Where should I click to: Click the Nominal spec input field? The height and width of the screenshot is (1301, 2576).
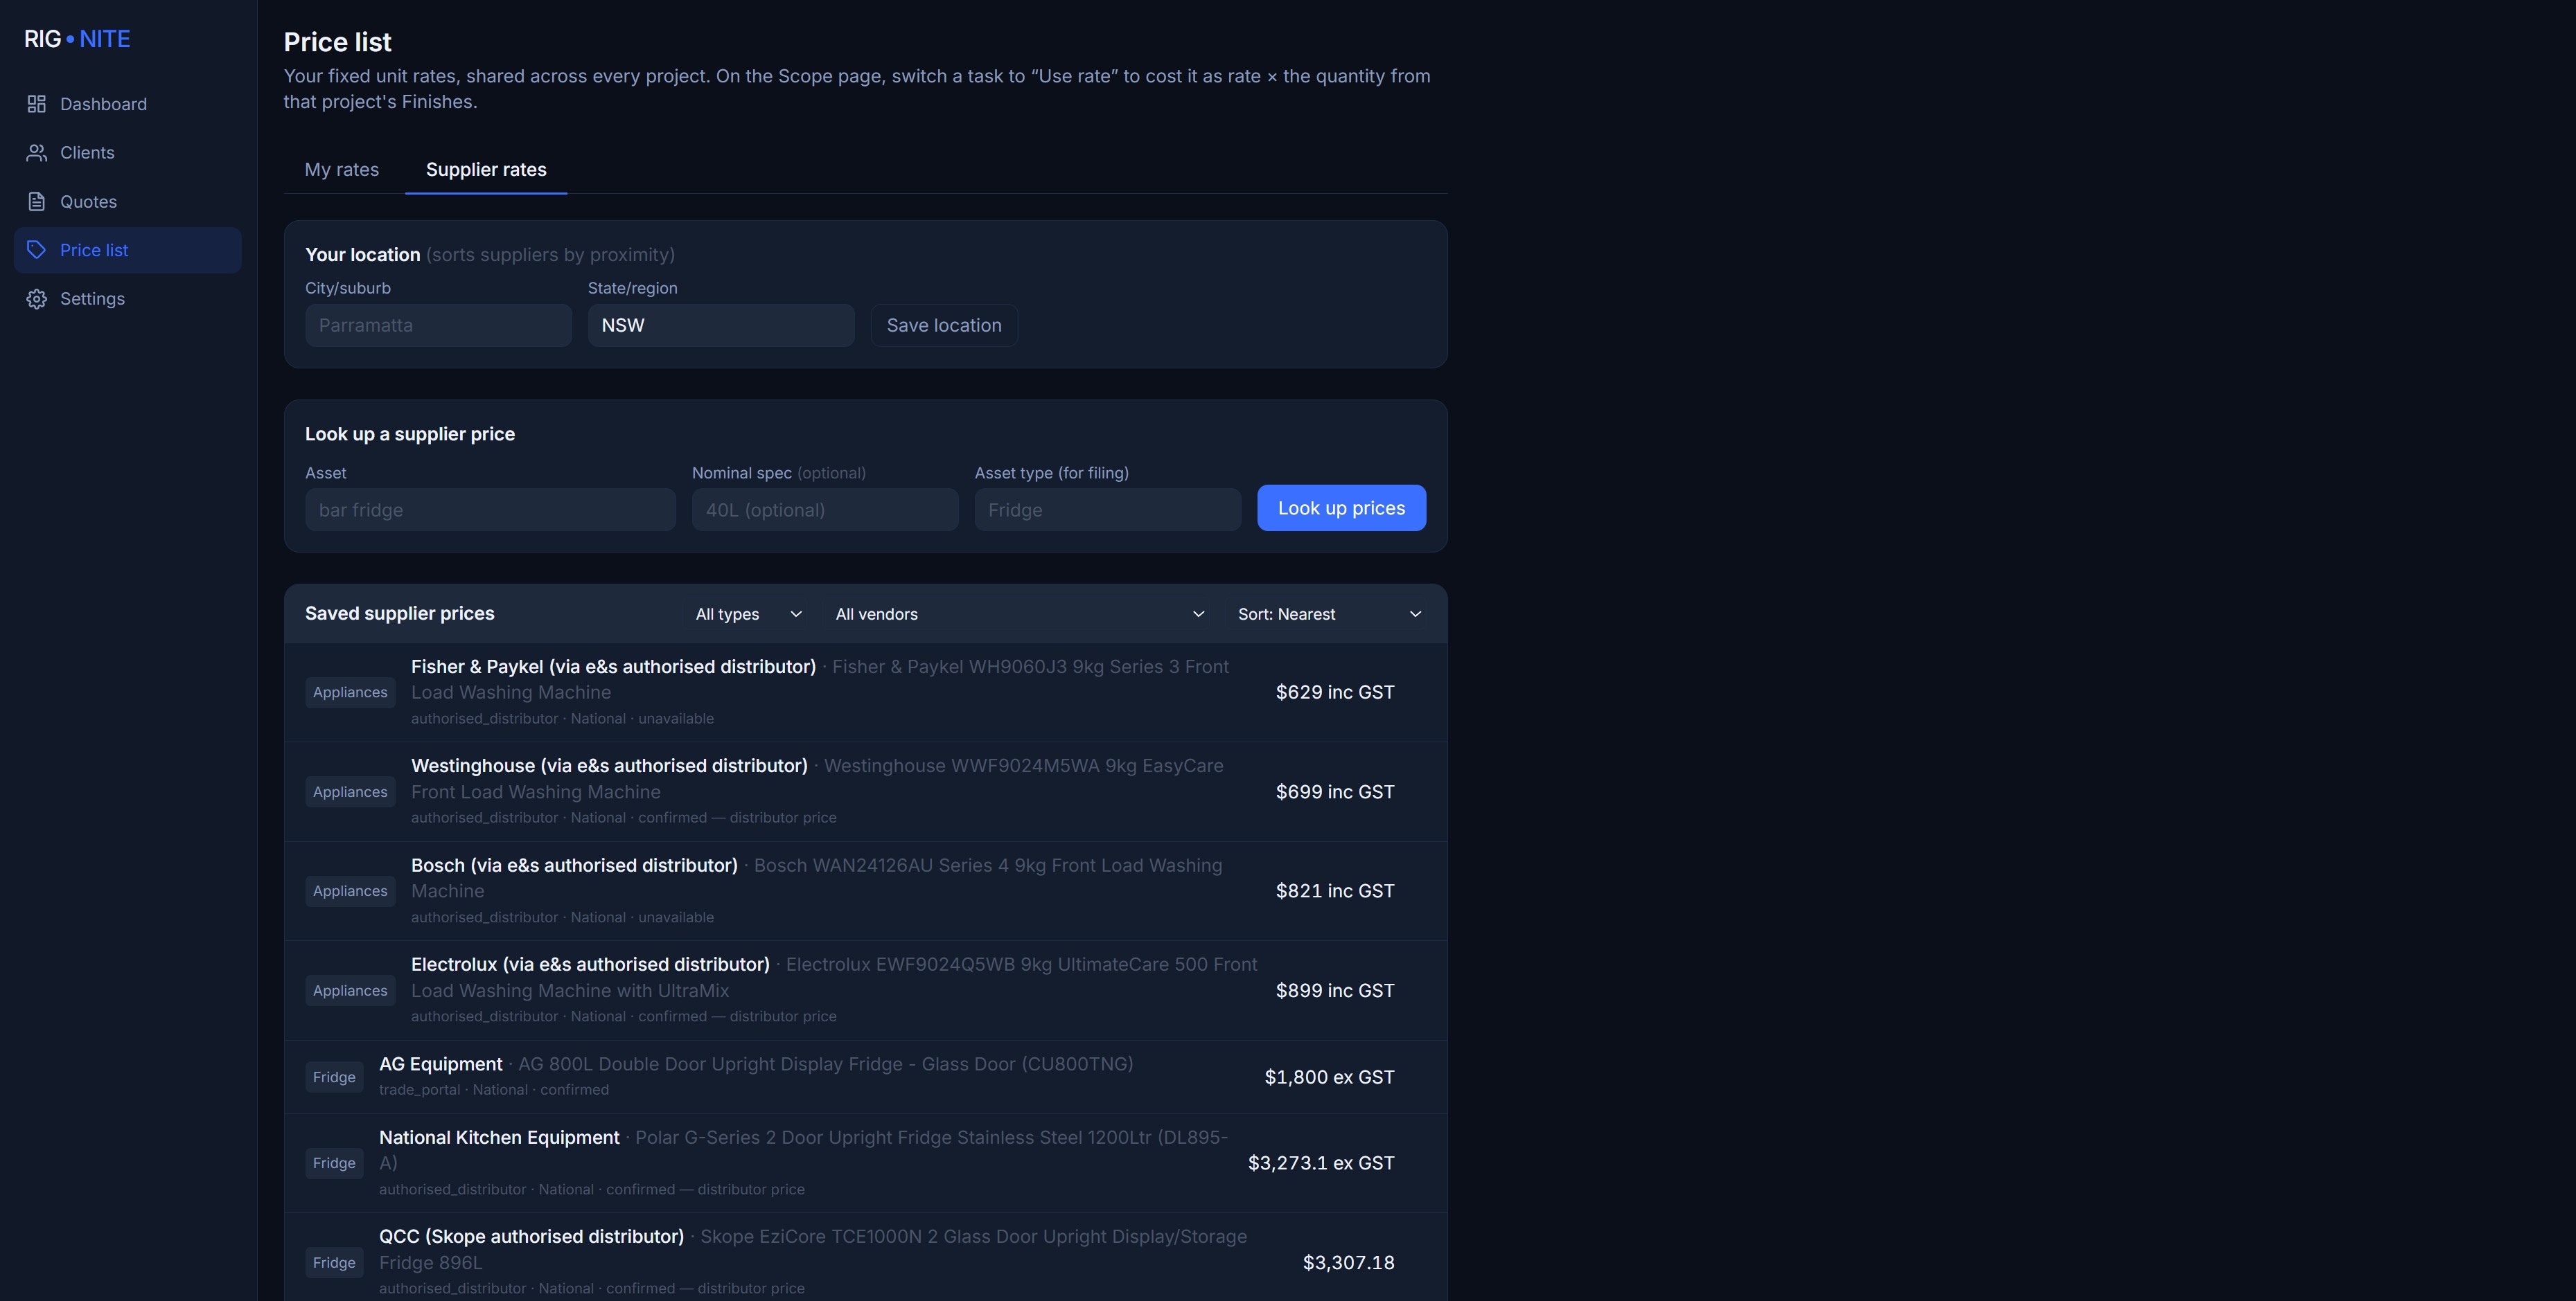825,510
